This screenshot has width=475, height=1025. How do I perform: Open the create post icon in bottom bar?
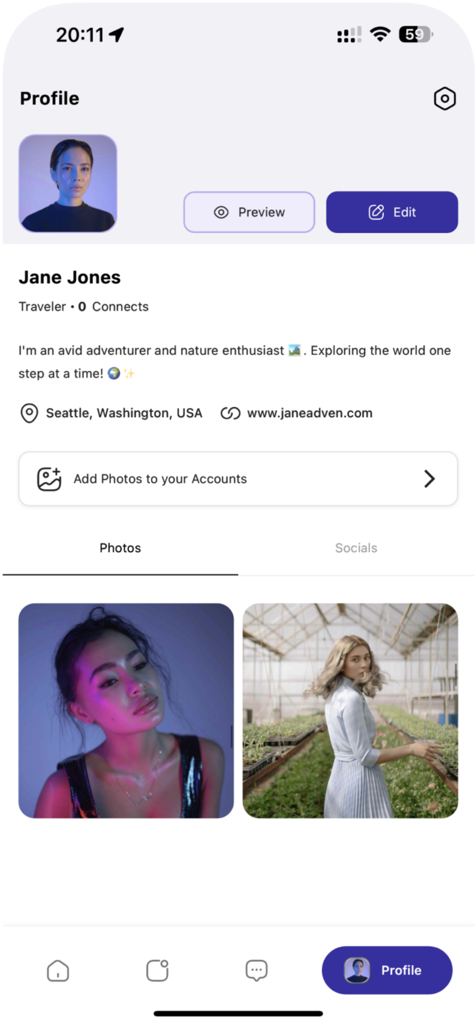(157, 970)
